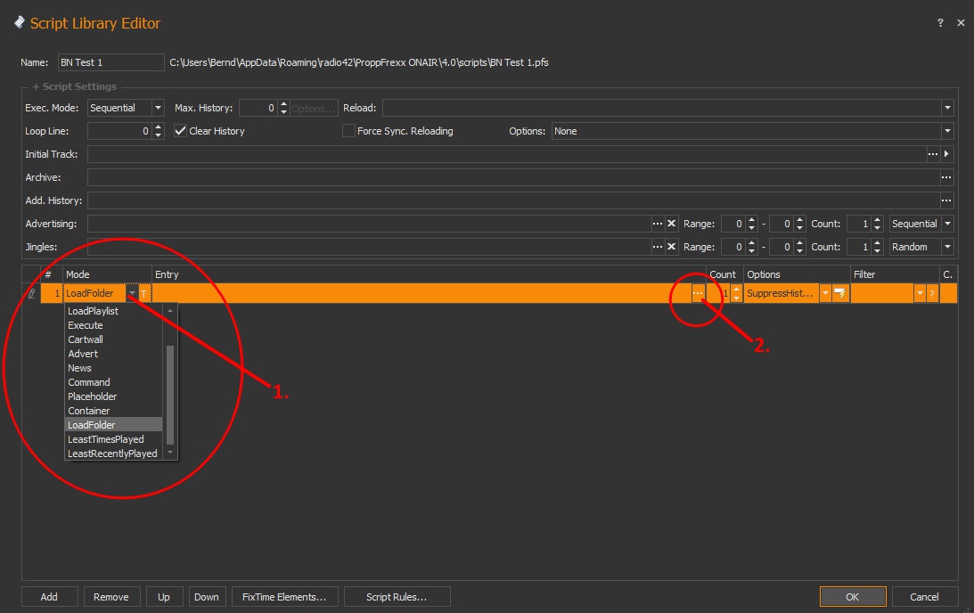The image size is (974, 613).
Task: Click the script Name input field
Action: click(x=110, y=62)
